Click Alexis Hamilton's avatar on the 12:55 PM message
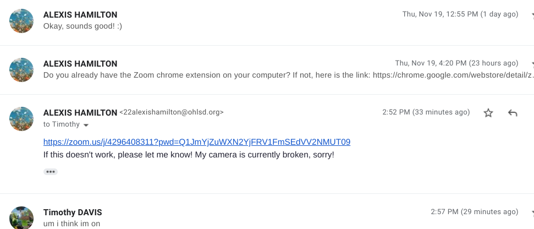This screenshot has width=534, height=229. click(22, 21)
